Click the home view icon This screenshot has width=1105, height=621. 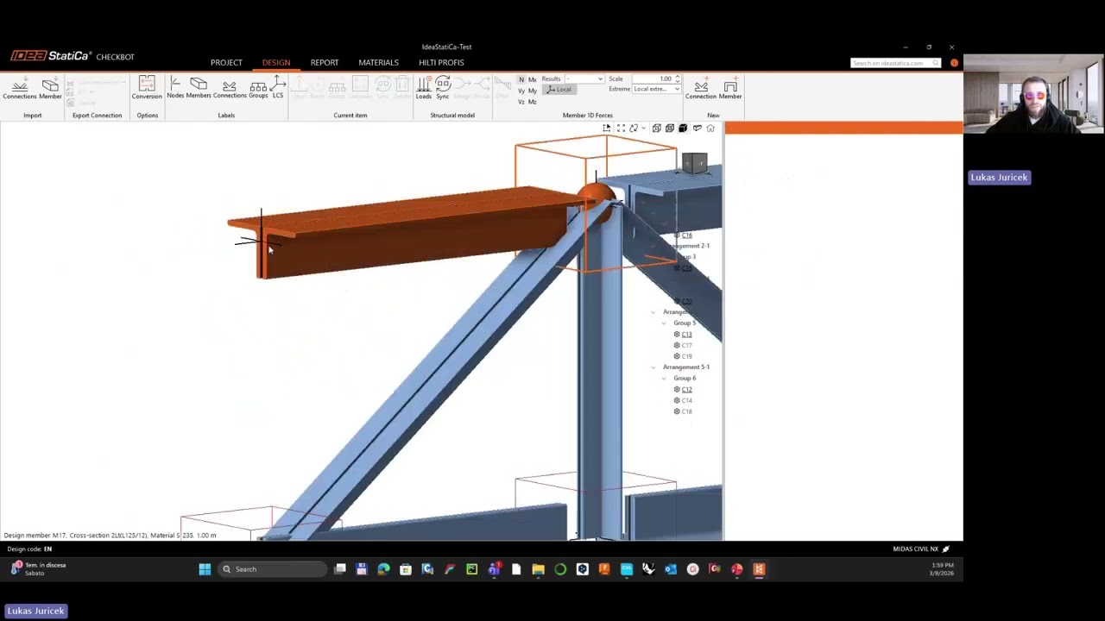710,129
